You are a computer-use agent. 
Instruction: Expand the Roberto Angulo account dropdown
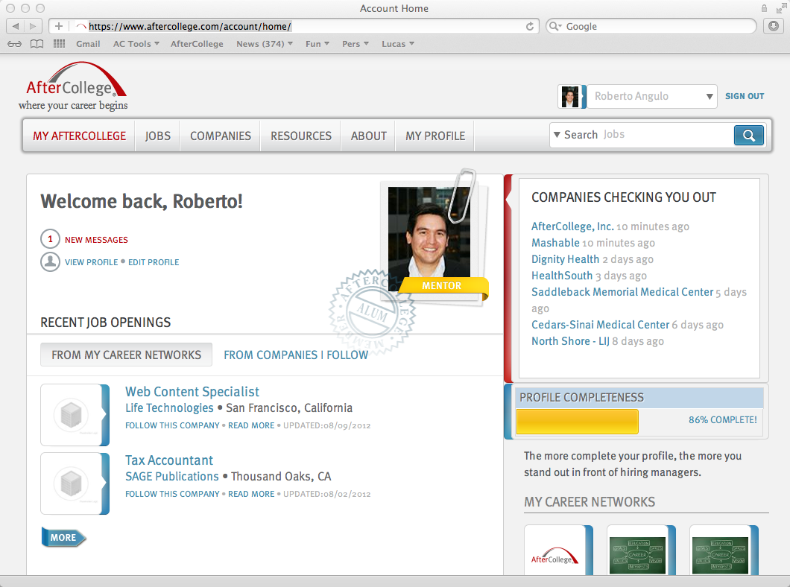coord(709,96)
